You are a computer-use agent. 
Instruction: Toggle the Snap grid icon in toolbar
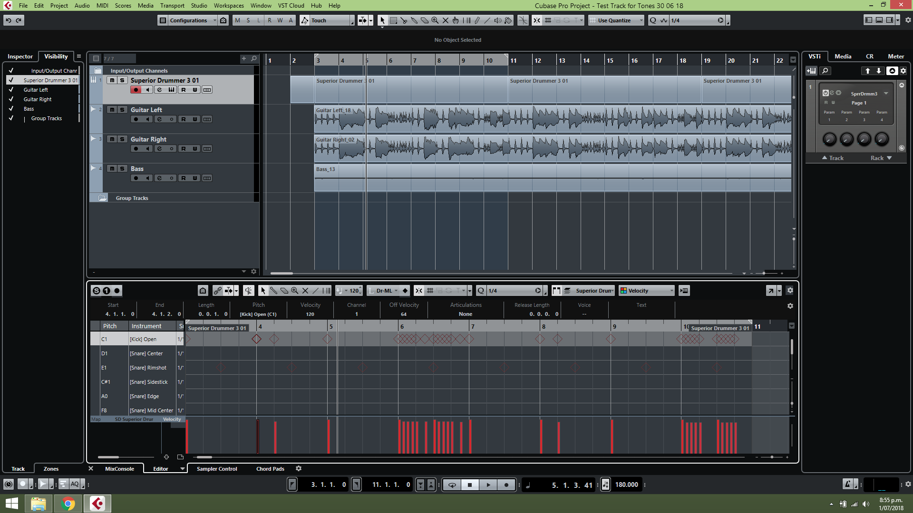tap(548, 20)
